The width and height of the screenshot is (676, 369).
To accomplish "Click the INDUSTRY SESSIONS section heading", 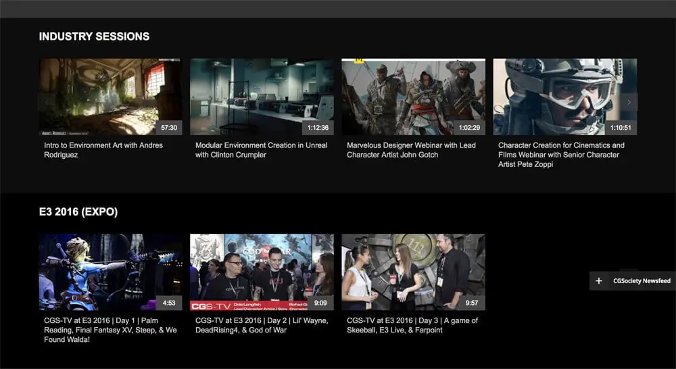I will tap(95, 36).
